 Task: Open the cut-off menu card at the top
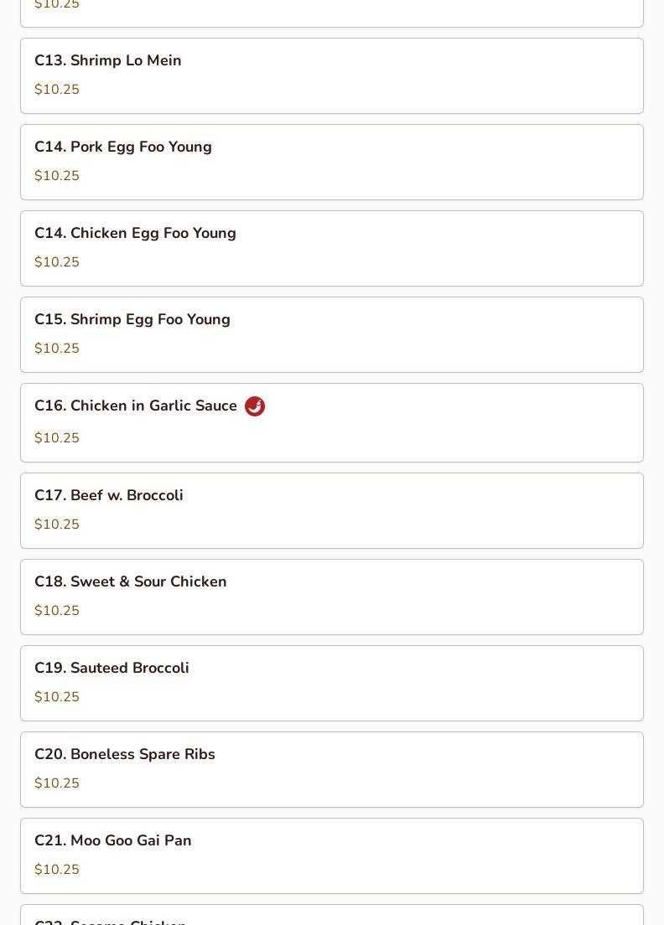pyautogui.click(x=332, y=13)
